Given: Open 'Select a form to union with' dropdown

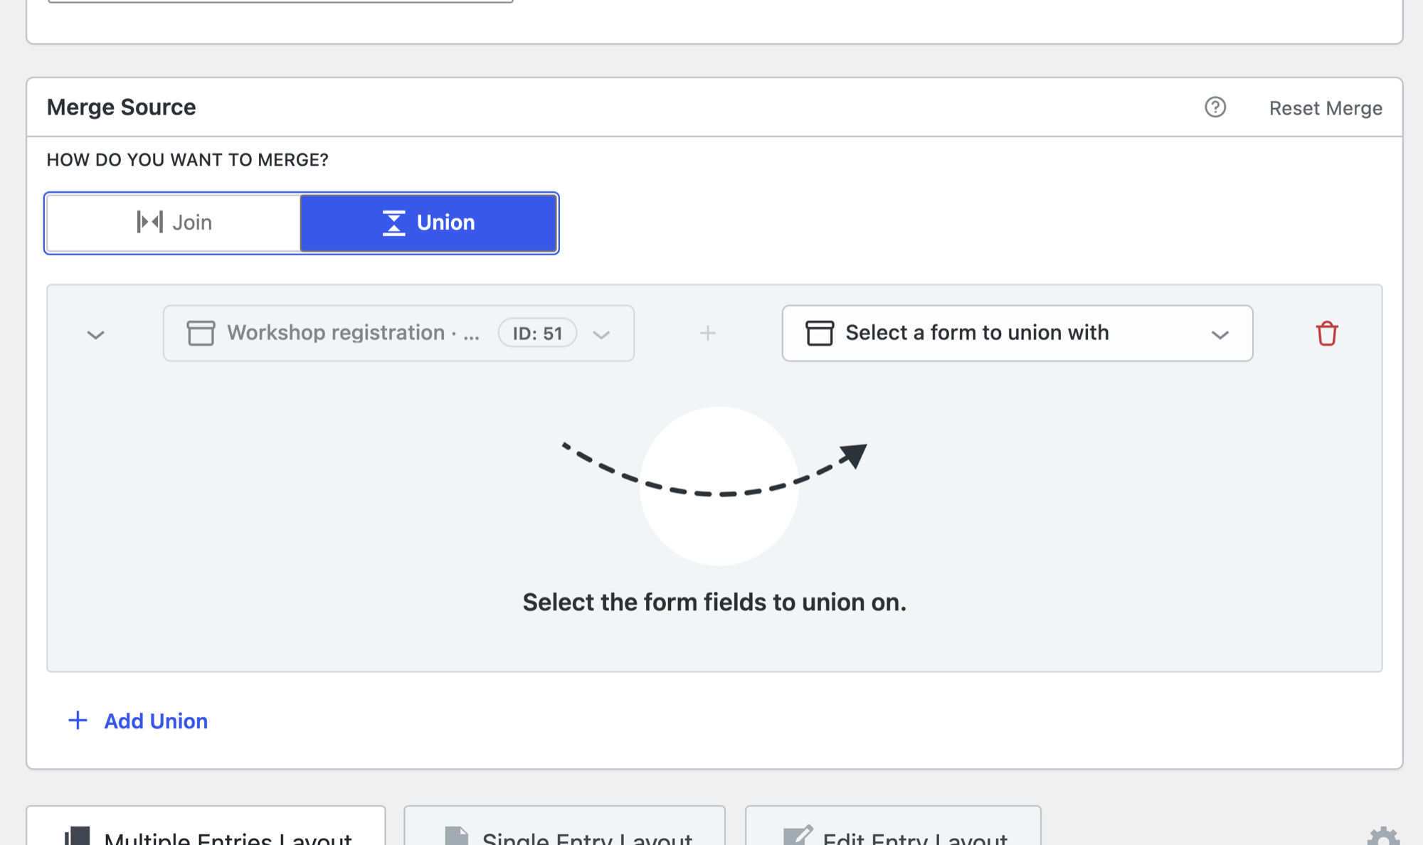Looking at the screenshot, I should click(1017, 333).
